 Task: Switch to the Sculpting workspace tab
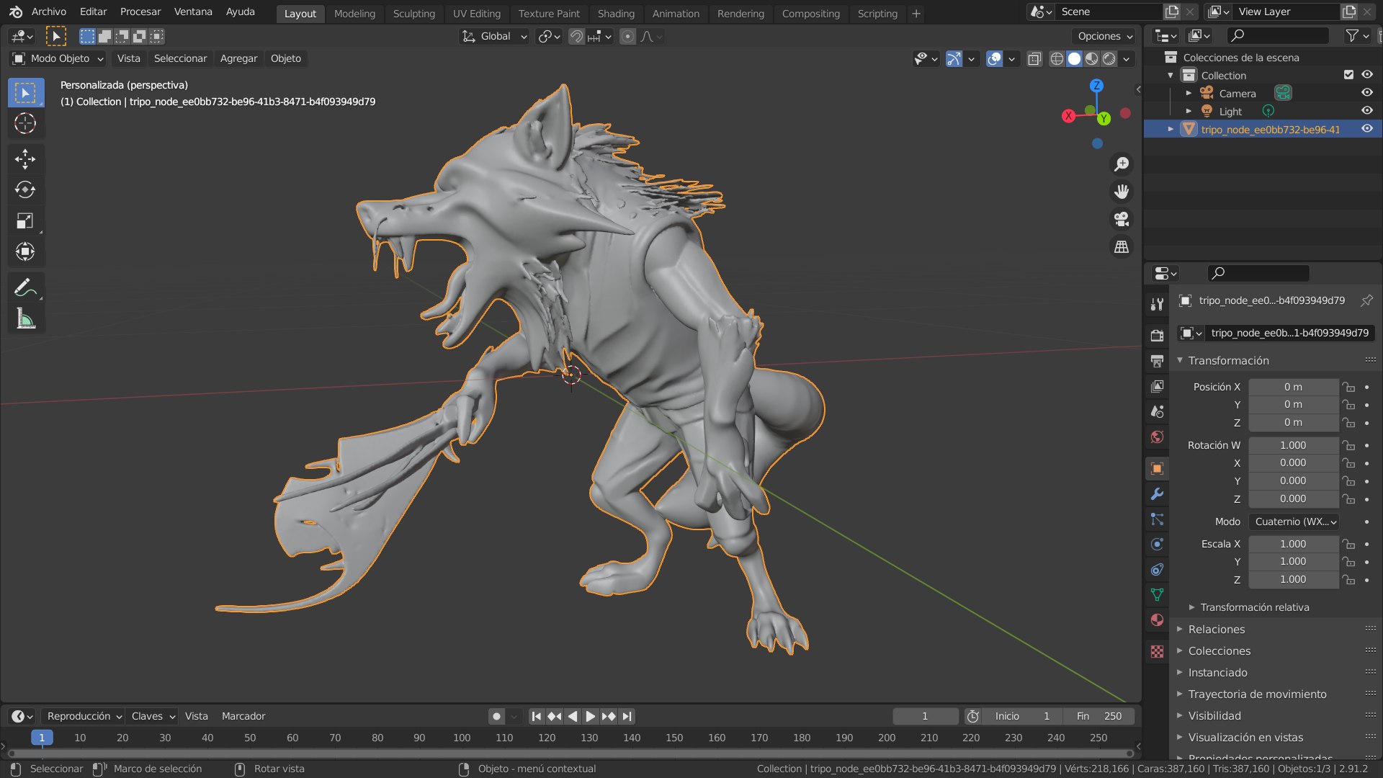click(414, 14)
